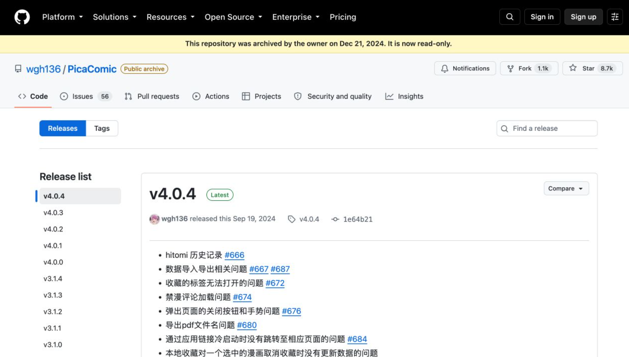Click the Latest release badge
Viewport: 629px width, 357px height.
coord(220,195)
